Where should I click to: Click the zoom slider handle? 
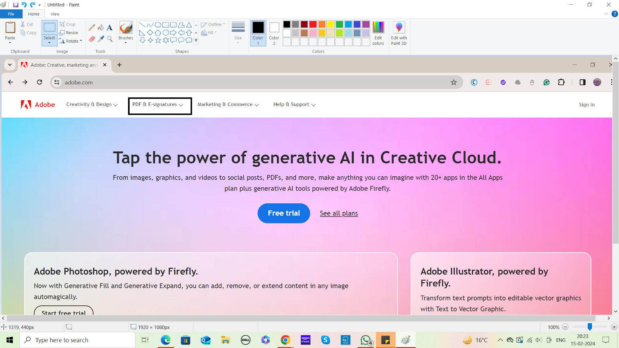(590, 327)
